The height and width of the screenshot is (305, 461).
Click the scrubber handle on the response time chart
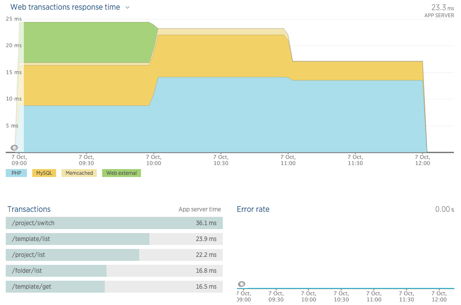click(14, 147)
